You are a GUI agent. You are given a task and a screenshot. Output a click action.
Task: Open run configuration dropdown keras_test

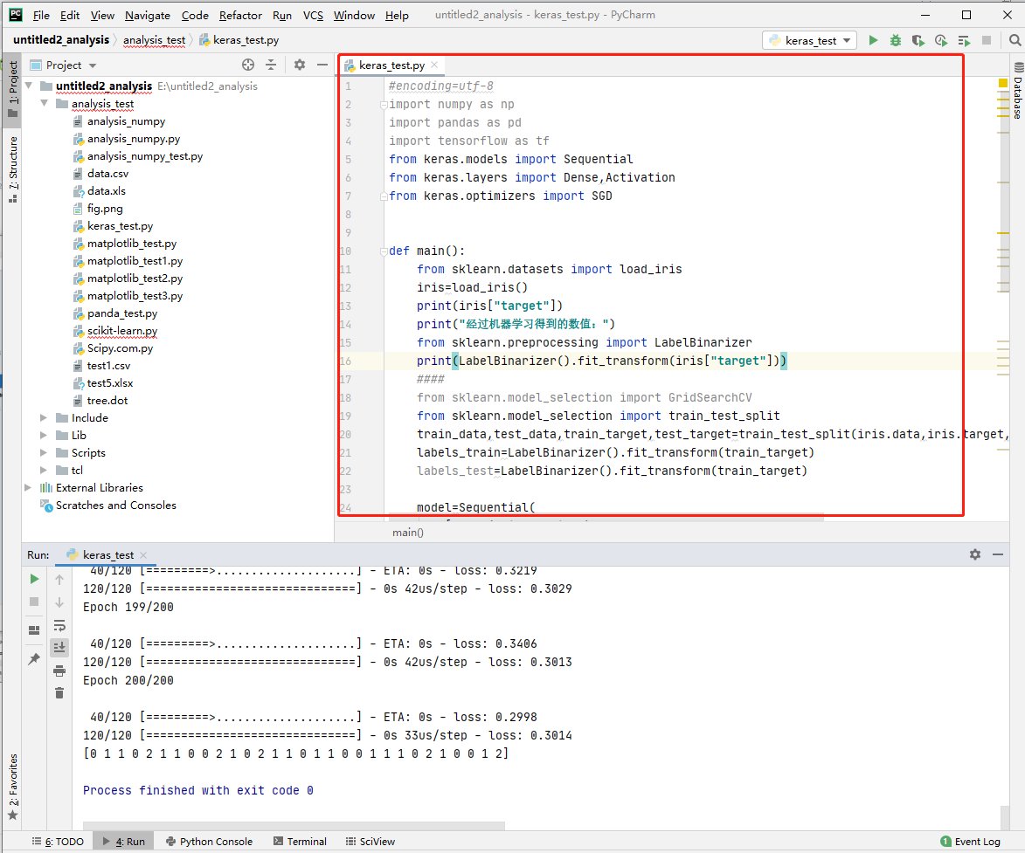tap(810, 40)
